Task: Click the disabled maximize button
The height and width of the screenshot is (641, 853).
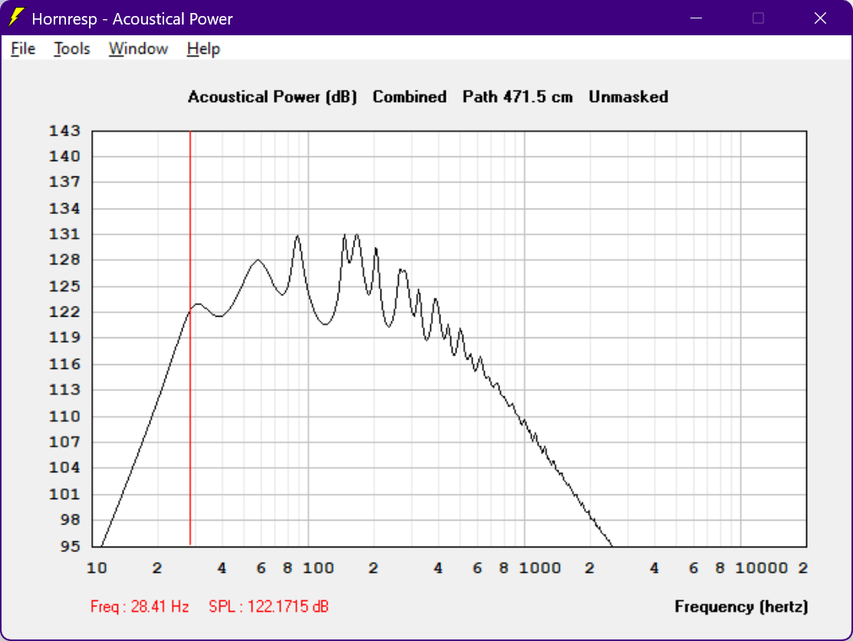Action: click(759, 18)
